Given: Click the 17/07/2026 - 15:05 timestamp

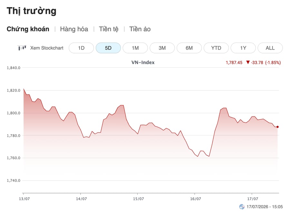Looking at the screenshot, I should click(x=265, y=207).
